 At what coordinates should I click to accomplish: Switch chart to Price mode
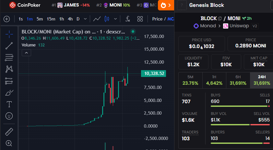tap(157, 19)
